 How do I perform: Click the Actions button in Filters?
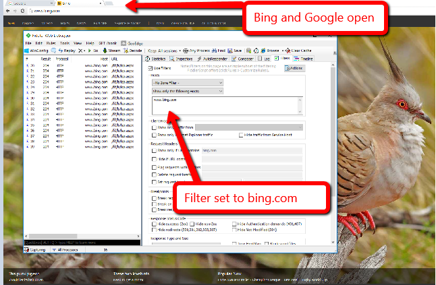[295, 68]
